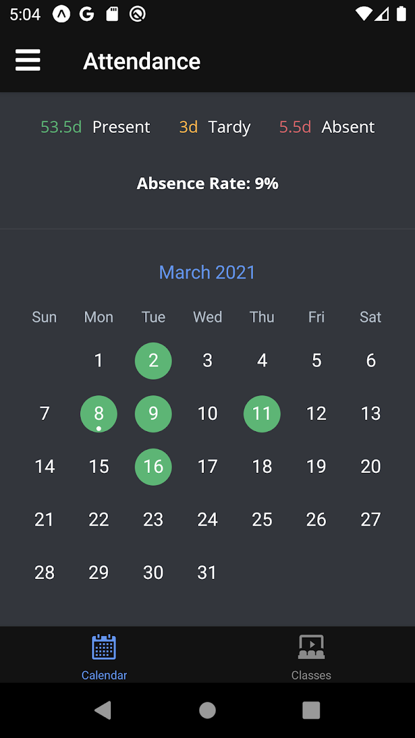
Task: Tap the Classes icon in bottom bar
Action: coord(311,647)
